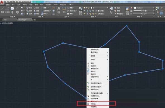Choose Copy Selection 复制选择(Y) in context menu
This screenshot has width=165, height=108.
98,69
